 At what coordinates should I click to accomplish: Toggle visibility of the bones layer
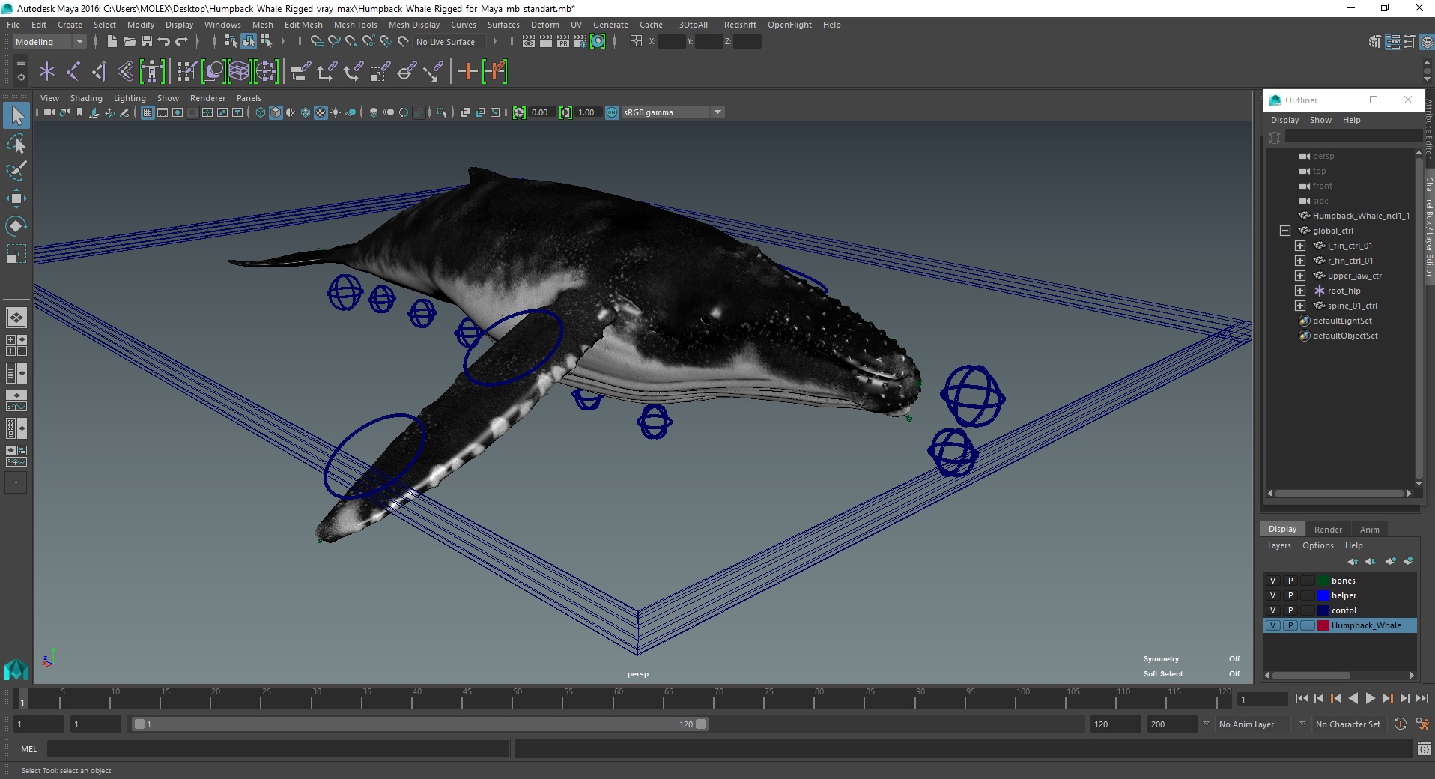point(1272,581)
